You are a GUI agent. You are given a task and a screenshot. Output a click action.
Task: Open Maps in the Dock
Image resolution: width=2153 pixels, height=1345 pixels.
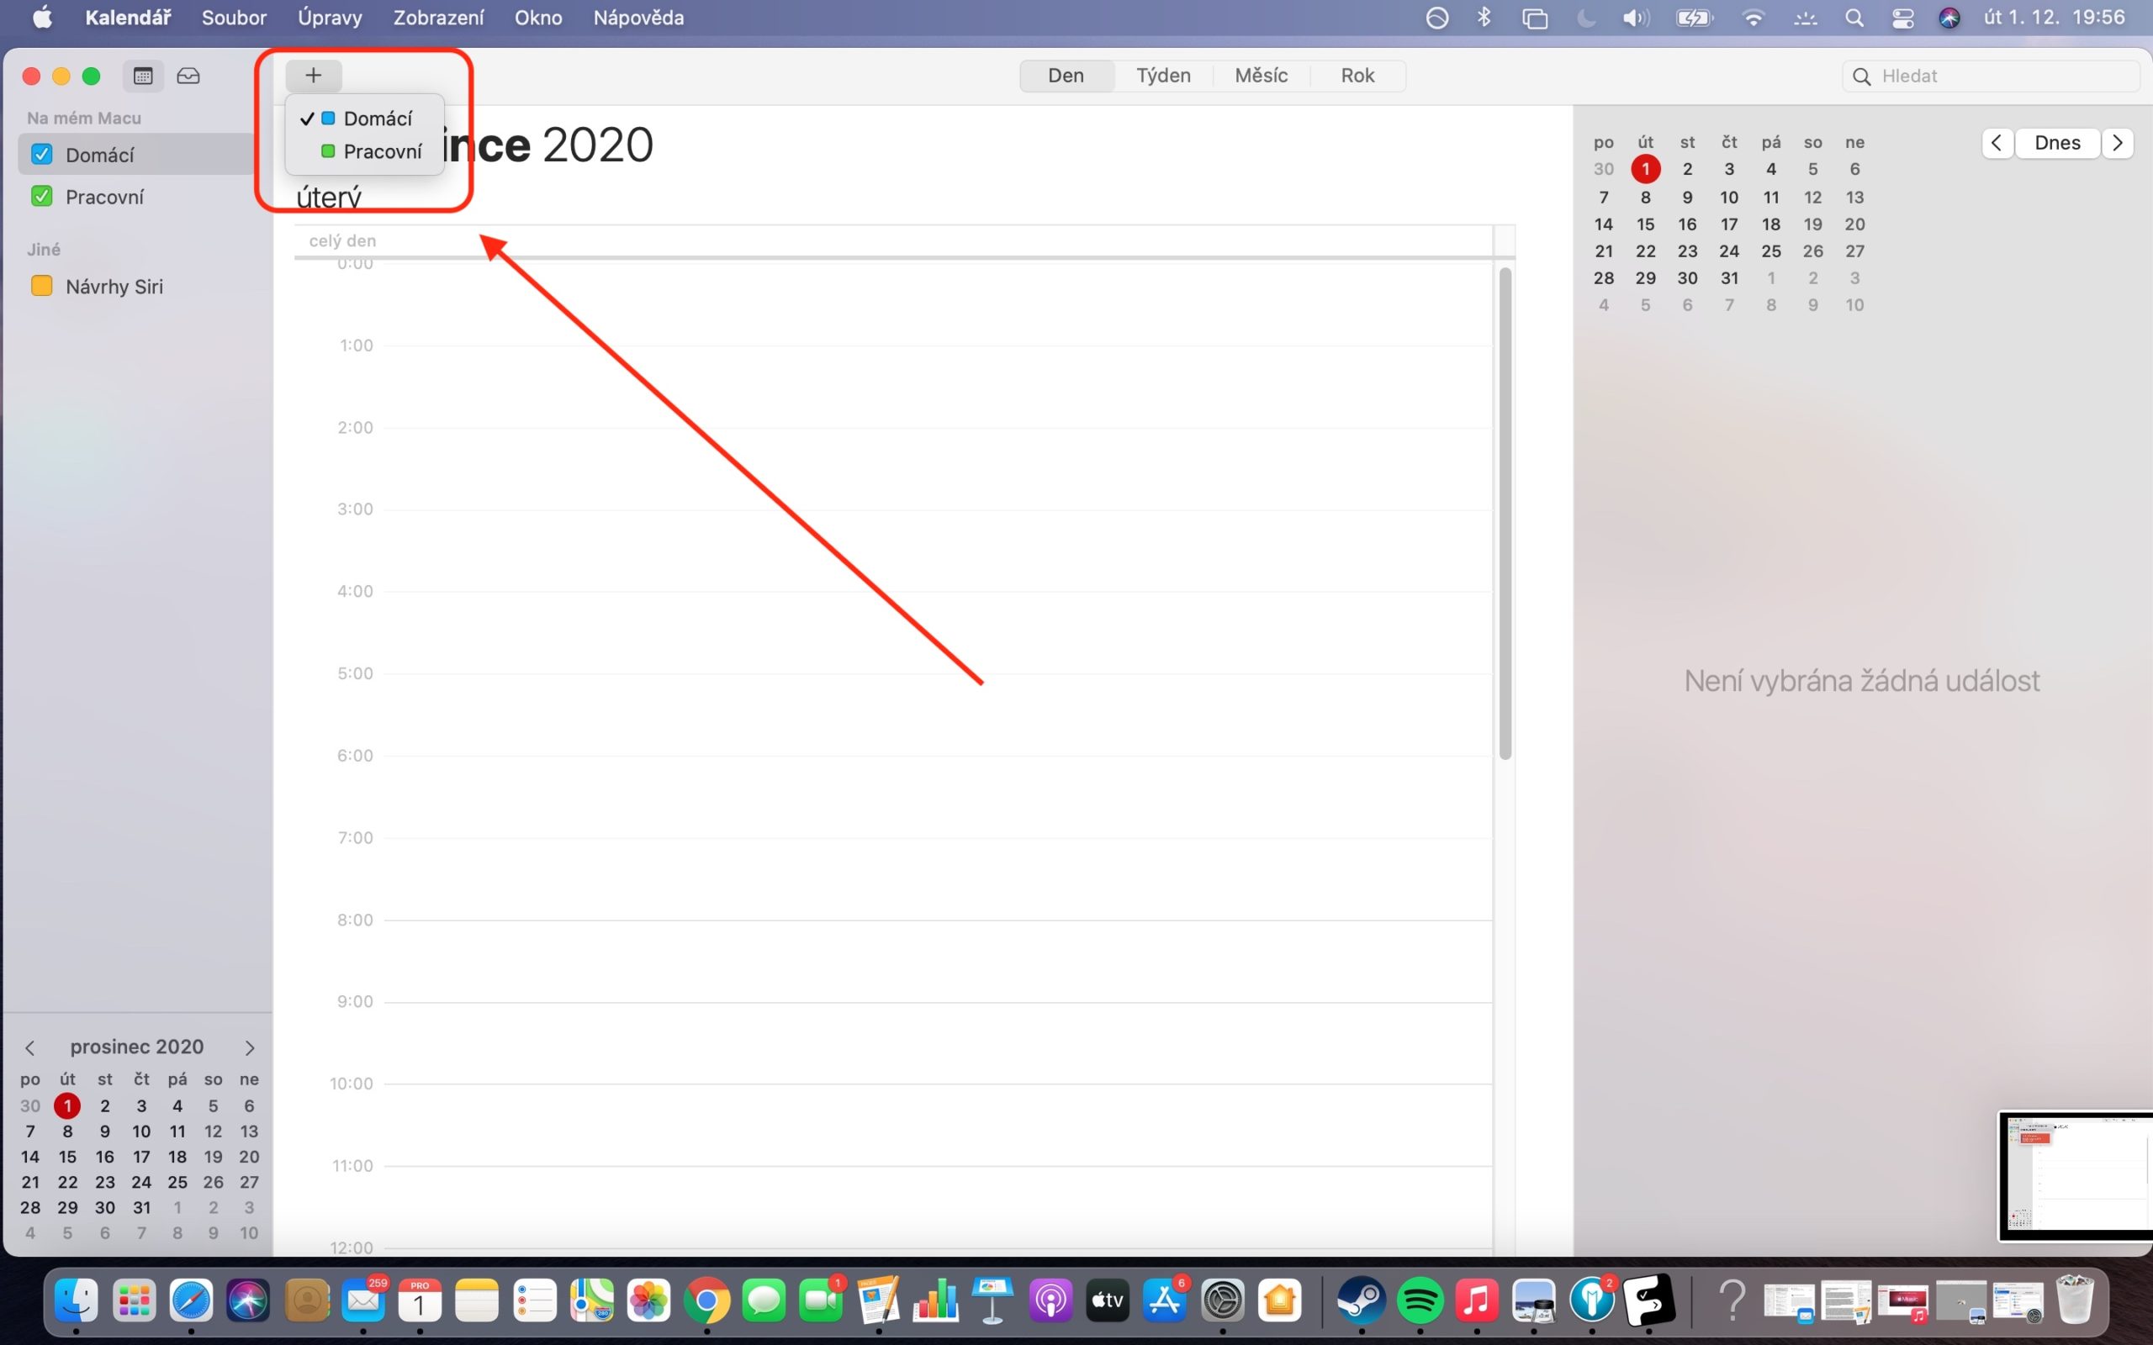[591, 1301]
